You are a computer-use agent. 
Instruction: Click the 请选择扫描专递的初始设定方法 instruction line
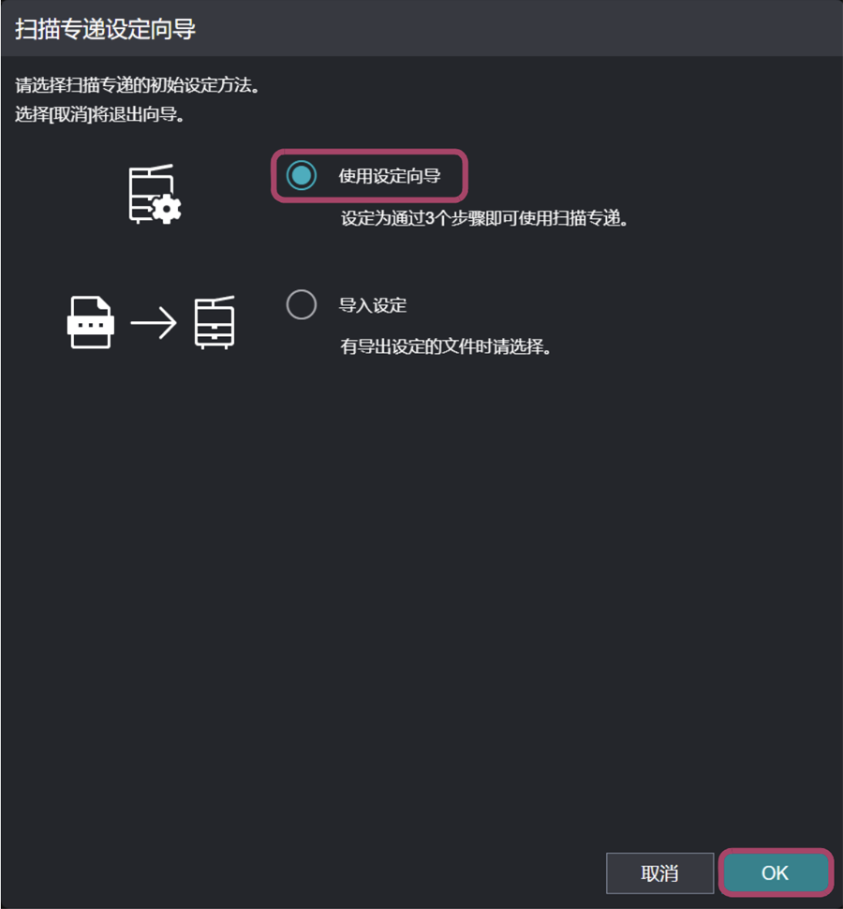coord(137,85)
